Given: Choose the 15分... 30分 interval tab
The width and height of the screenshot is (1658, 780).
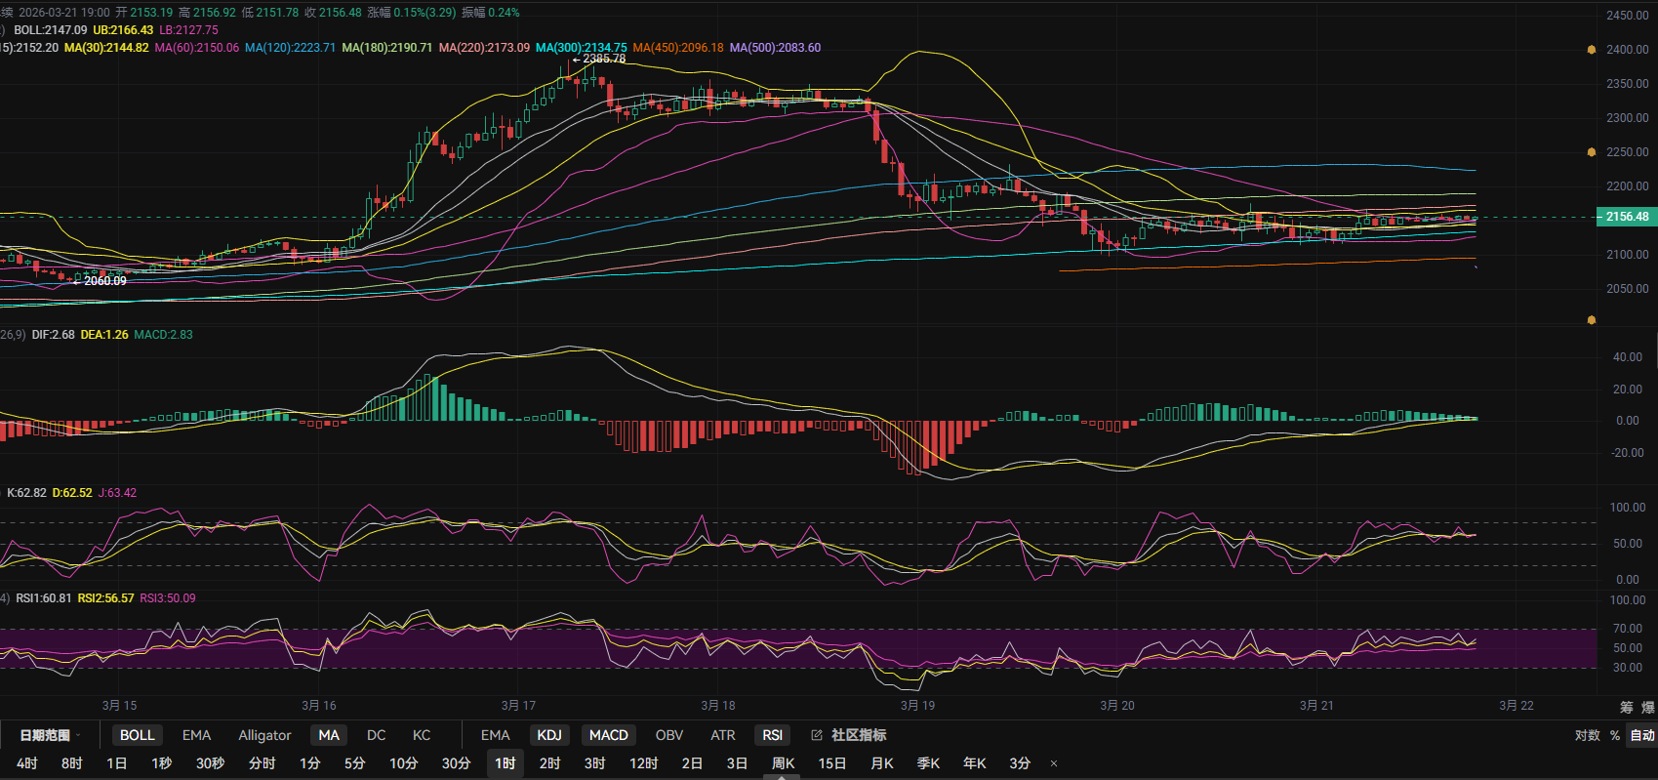Looking at the screenshot, I should point(456,763).
